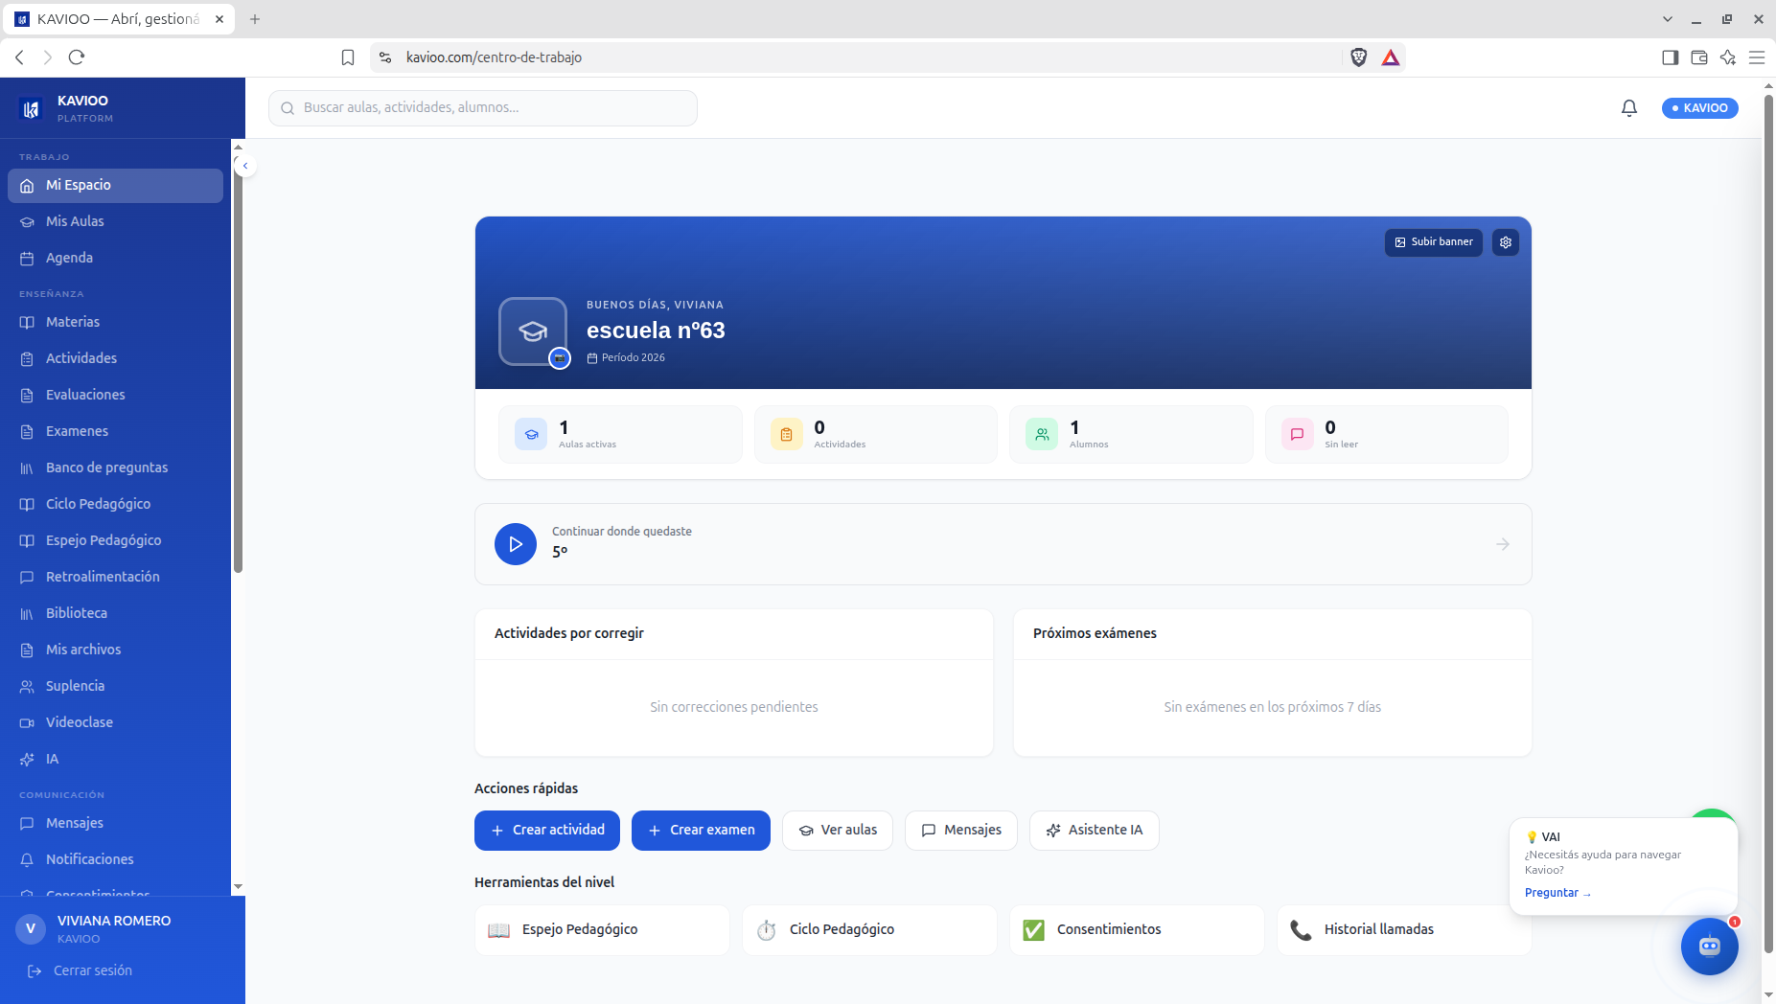1776x1004 pixels.
Task: Open Espejo Pedagógico in the sidebar
Action: [115, 540]
